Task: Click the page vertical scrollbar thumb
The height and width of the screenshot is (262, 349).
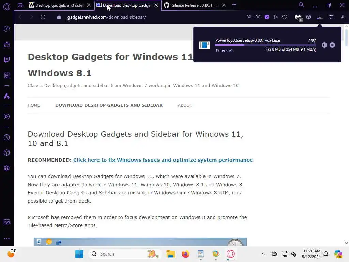Action: coord(346,37)
